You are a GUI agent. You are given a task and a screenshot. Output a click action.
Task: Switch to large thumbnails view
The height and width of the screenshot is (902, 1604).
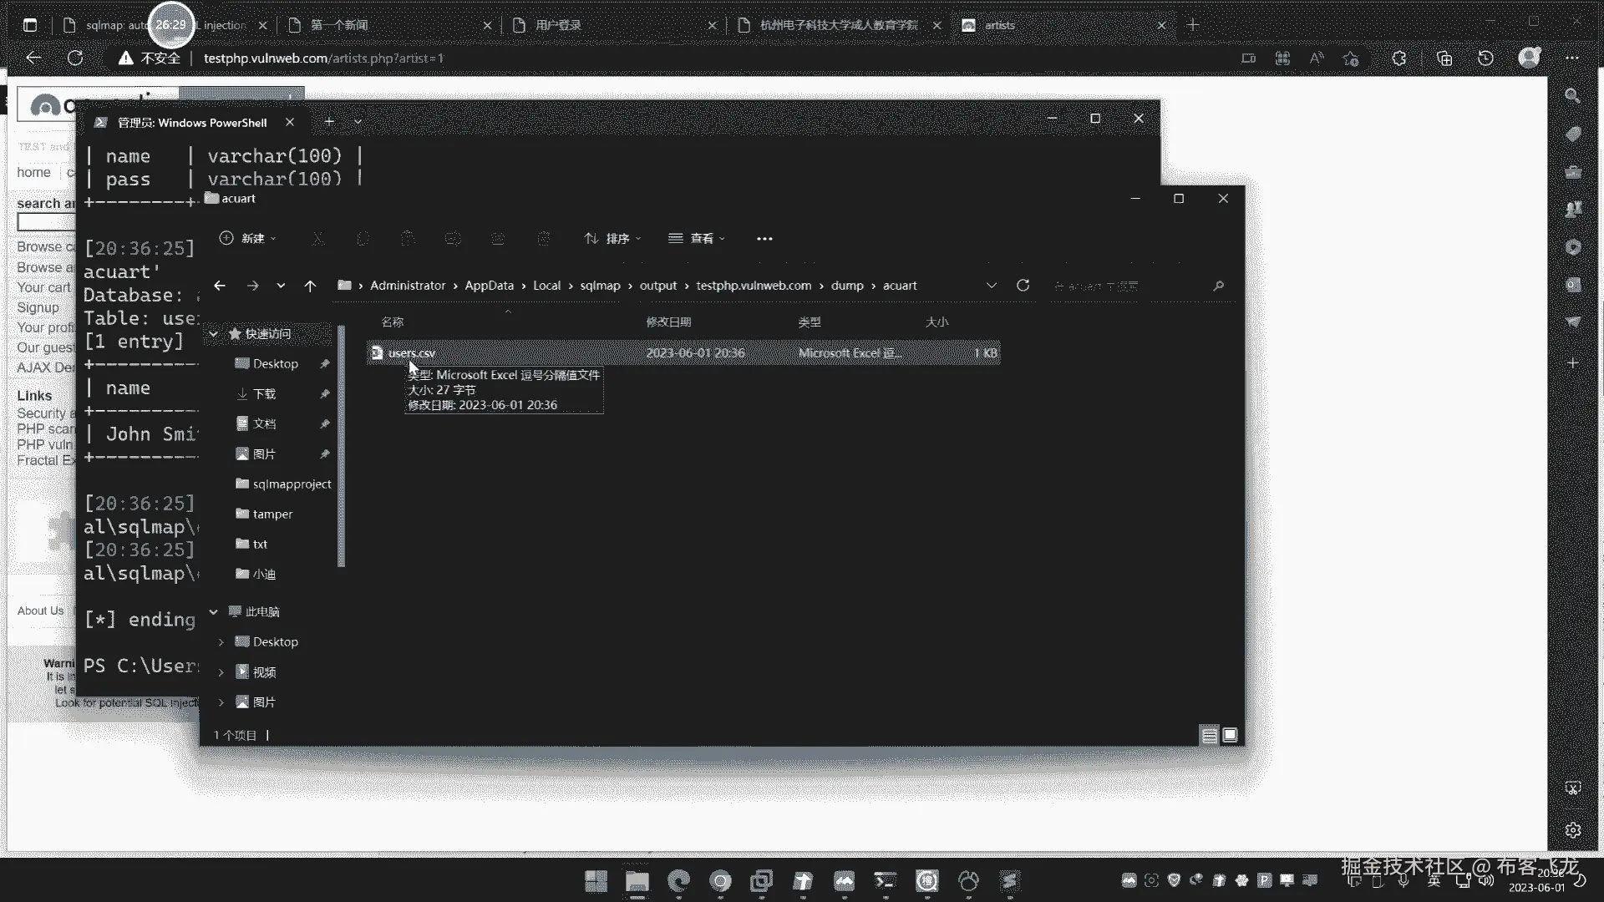[1230, 735]
